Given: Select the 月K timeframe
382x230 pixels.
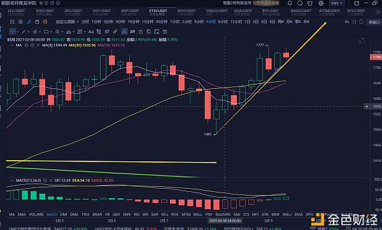Looking at the screenshot, I should [x=289, y=22].
